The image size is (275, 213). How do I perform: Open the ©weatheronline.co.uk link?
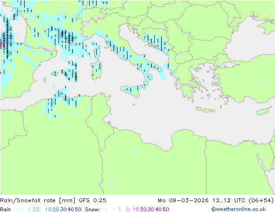(239, 209)
